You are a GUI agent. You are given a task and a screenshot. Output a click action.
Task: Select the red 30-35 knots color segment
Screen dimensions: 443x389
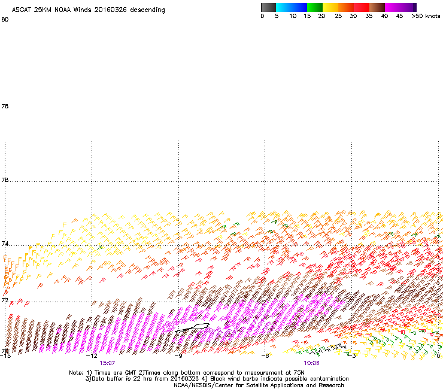[362, 7]
